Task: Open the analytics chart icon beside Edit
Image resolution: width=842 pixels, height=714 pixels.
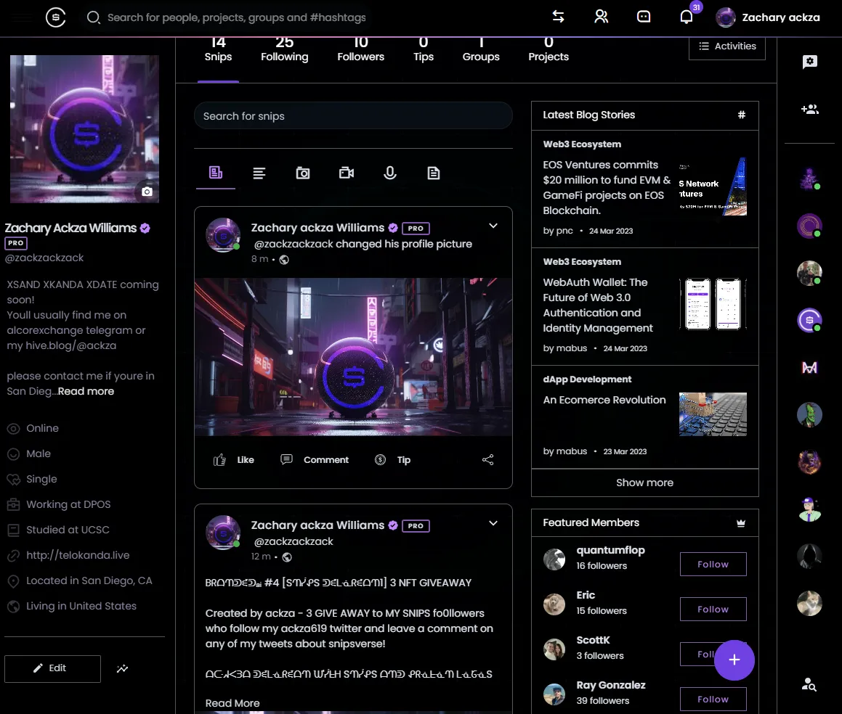Action: tap(123, 668)
